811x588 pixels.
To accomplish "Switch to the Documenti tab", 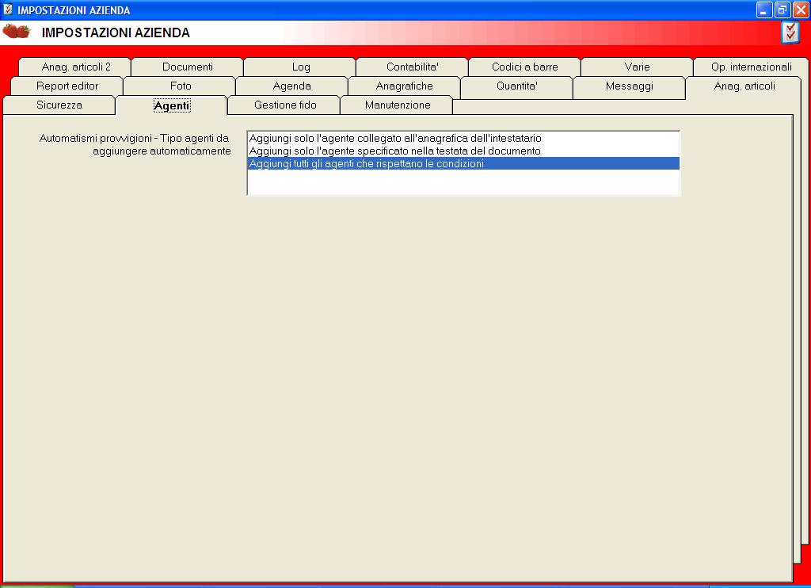I will coord(187,67).
